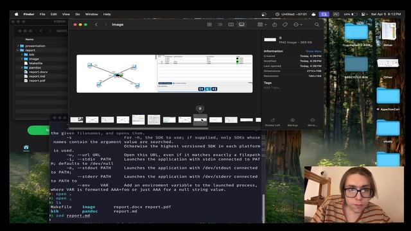411x231 pixels.
Task: Select the first thumbnail in gallery strip
Action: click(x=77, y=120)
